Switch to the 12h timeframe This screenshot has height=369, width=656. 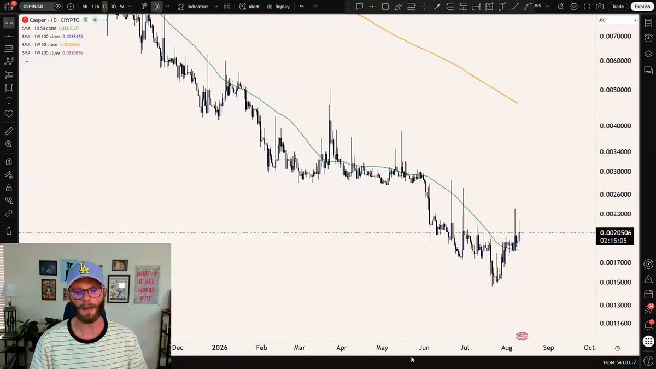(x=95, y=7)
